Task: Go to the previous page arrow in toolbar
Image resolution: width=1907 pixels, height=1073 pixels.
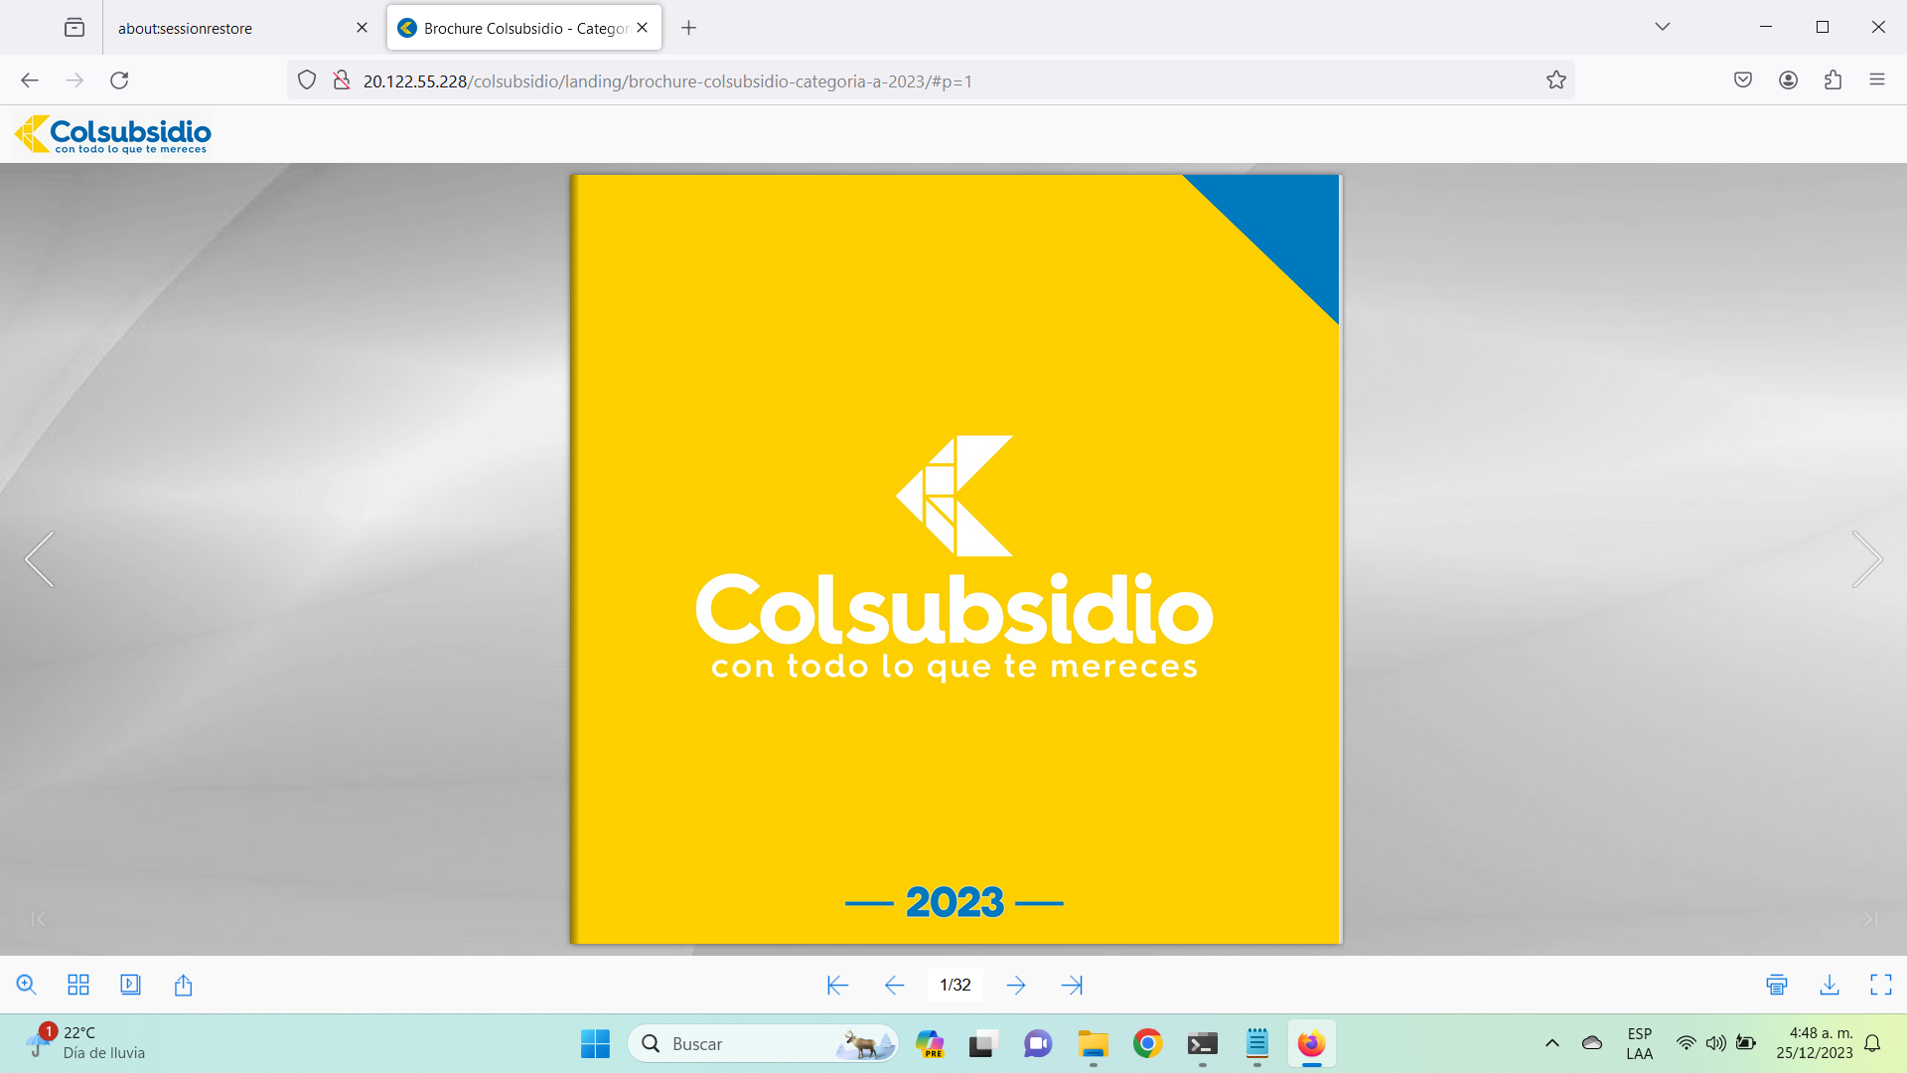Action: tap(894, 985)
